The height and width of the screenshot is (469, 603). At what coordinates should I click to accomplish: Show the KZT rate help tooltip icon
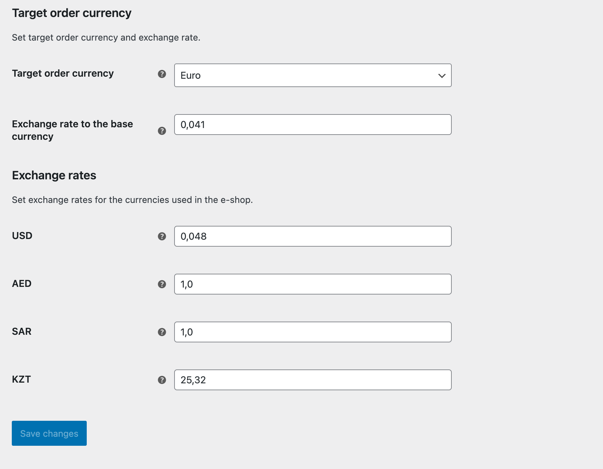click(162, 380)
